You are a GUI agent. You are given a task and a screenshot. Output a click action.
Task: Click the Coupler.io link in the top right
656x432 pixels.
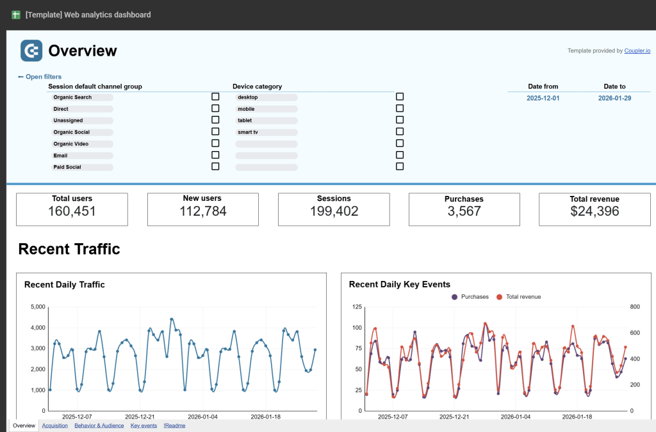(637, 51)
